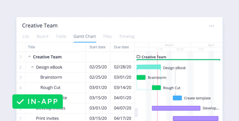Open the Table view tab
Screen dimensions: 239x121
[61, 36]
